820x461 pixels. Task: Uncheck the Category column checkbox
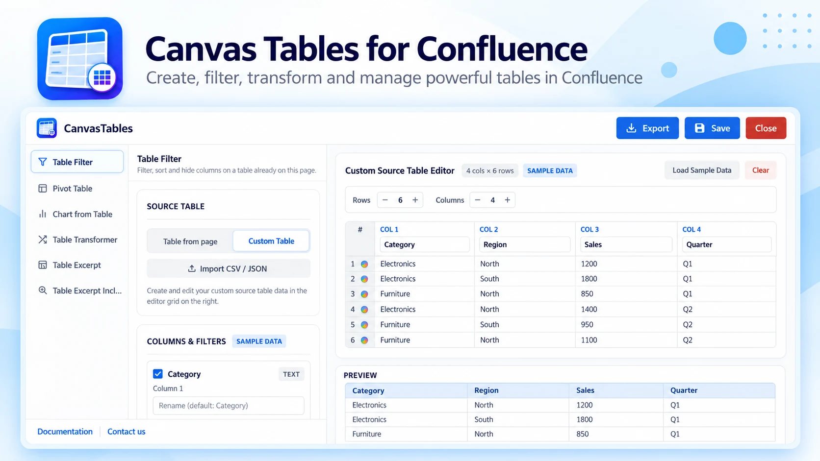click(x=158, y=374)
